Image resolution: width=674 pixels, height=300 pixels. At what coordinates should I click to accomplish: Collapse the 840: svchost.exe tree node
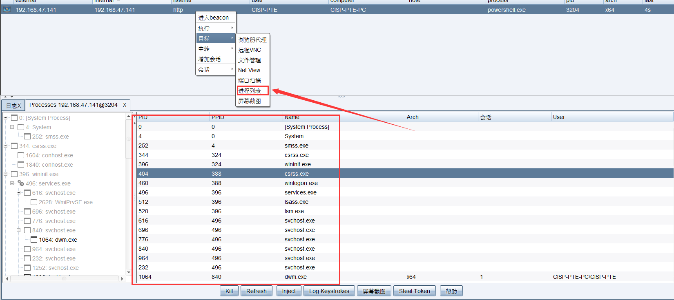19,230
